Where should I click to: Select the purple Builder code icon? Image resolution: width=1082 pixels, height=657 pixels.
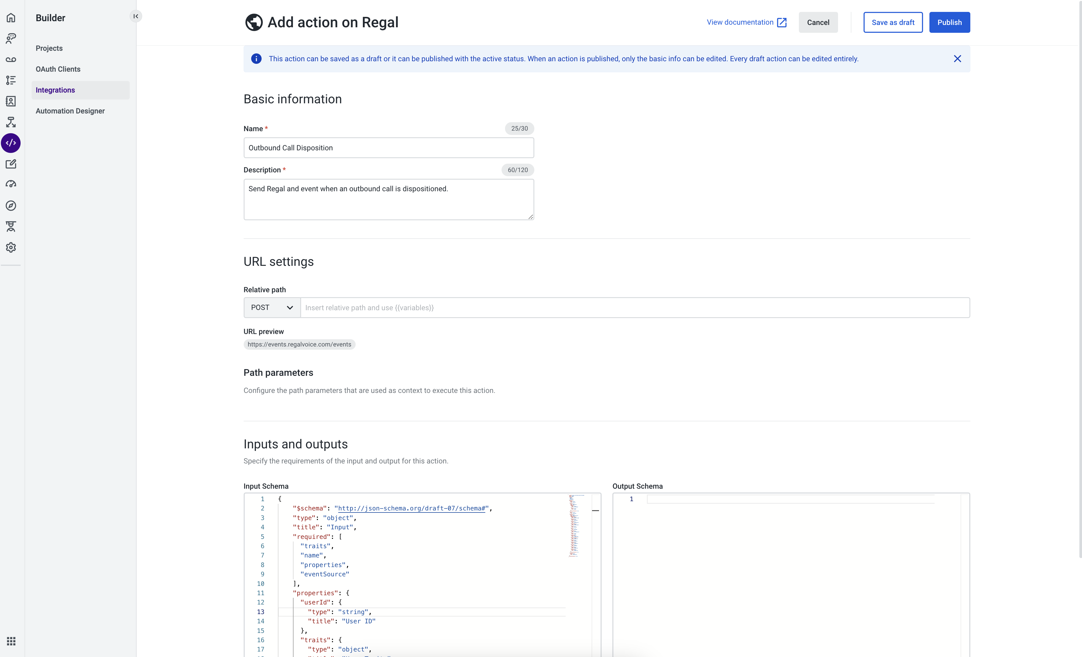pos(11,143)
